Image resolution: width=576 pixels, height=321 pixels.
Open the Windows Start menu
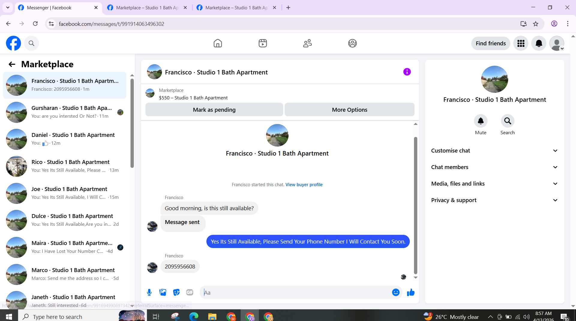tap(9, 316)
